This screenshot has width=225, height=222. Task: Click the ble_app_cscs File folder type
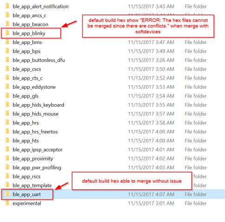pos(196,69)
